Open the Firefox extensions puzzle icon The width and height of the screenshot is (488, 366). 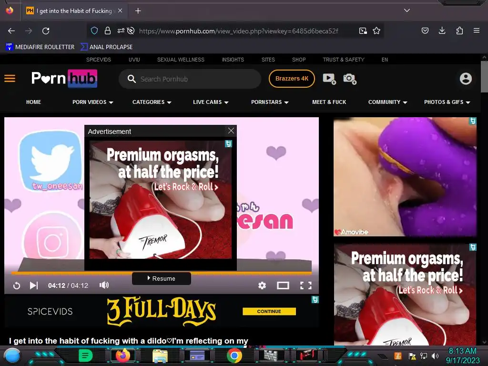click(x=459, y=30)
